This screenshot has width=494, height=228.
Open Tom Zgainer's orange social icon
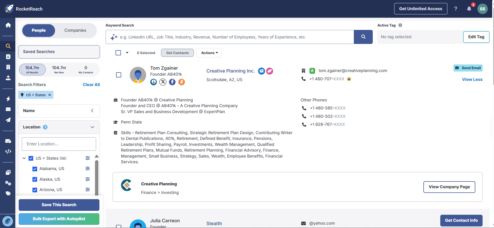click(x=181, y=82)
